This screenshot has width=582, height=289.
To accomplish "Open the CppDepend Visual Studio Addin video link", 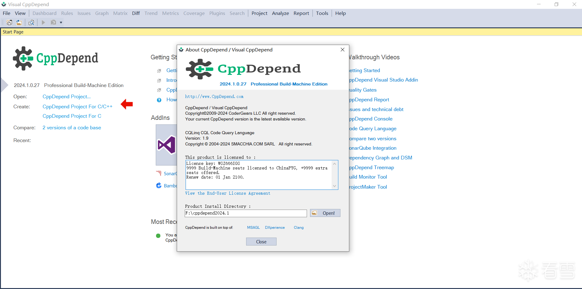I will (x=384, y=80).
